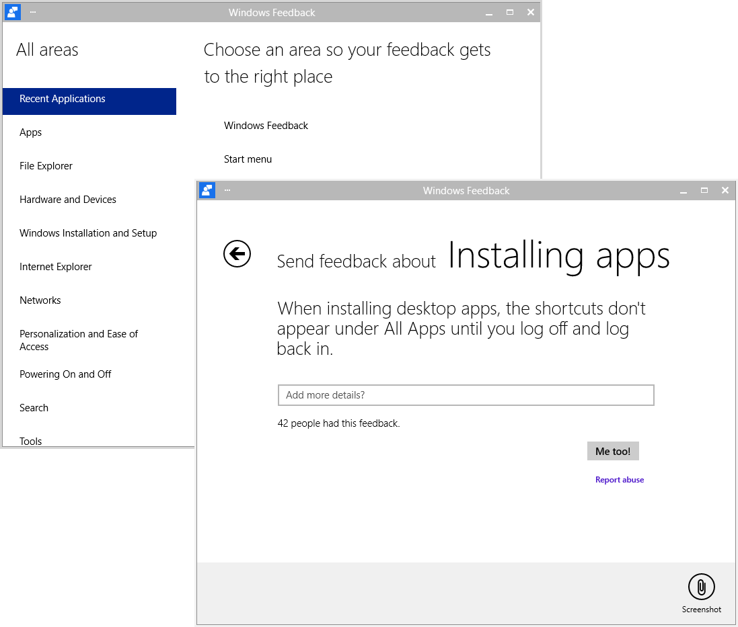
Task: Minimize the front Windows Feedback window
Action: pyautogui.click(x=684, y=190)
